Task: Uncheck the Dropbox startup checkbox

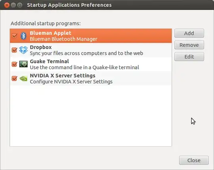Action: 14,50
